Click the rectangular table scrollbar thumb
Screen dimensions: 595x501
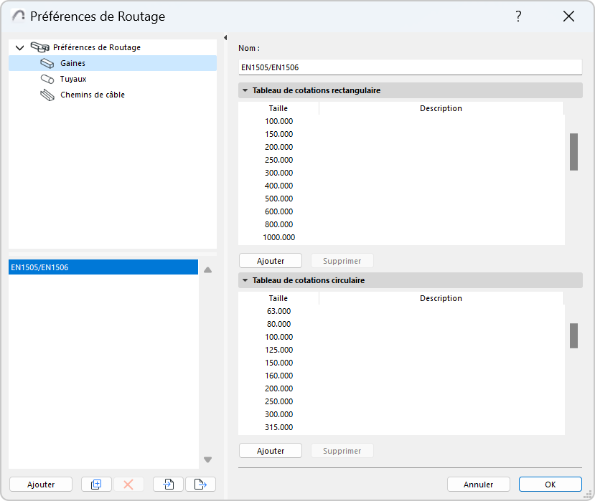pyautogui.click(x=573, y=152)
